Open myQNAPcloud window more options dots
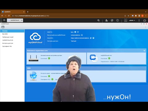148x111 pixels. pyautogui.click(x=146, y=27)
